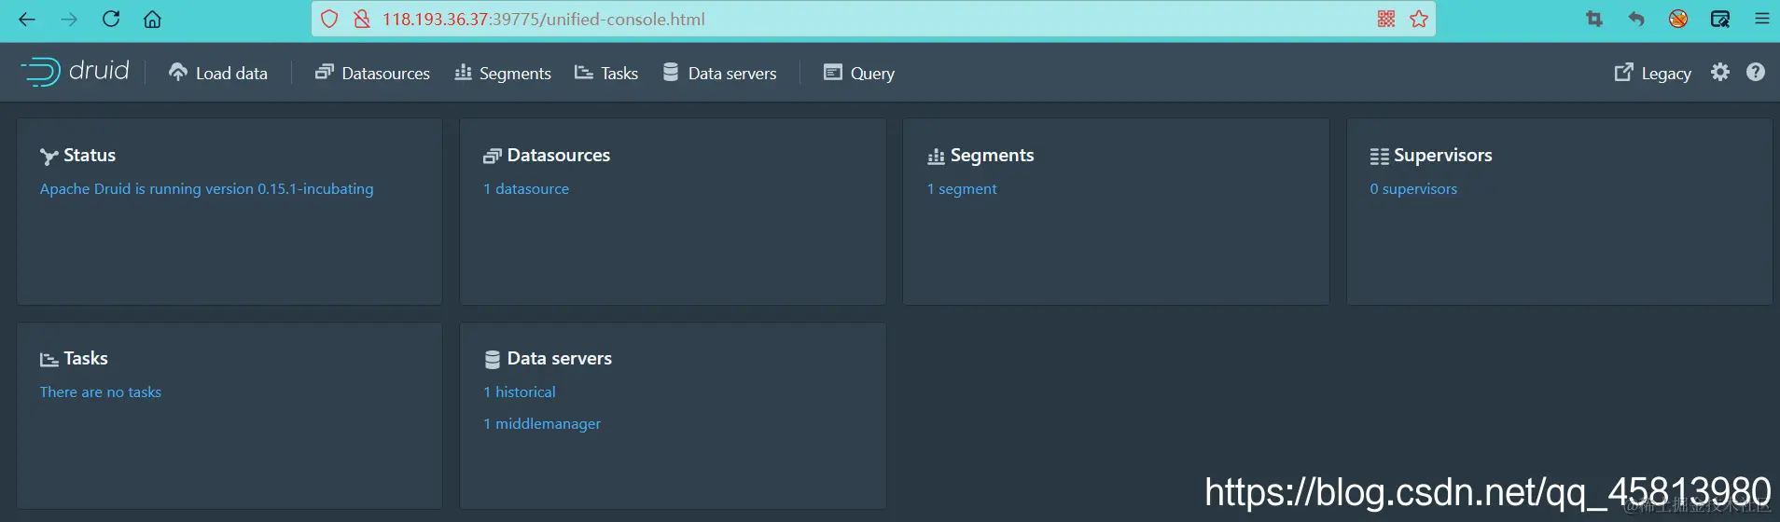Open the '1 segment' link

pos(962,188)
